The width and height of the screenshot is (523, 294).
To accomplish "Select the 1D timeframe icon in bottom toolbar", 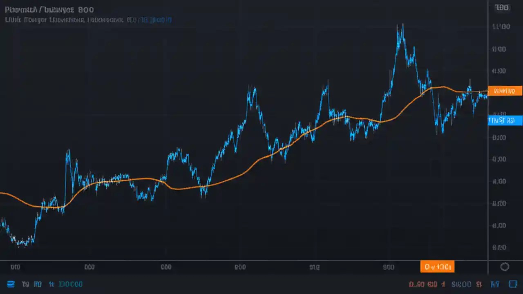I will point(25,284).
